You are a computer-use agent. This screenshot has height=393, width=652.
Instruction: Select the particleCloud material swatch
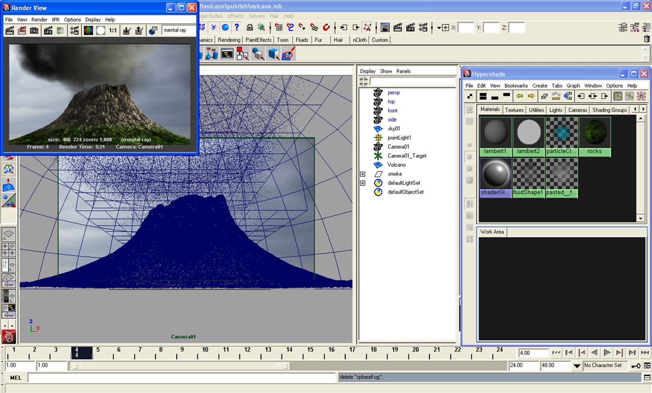click(x=561, y=137)
